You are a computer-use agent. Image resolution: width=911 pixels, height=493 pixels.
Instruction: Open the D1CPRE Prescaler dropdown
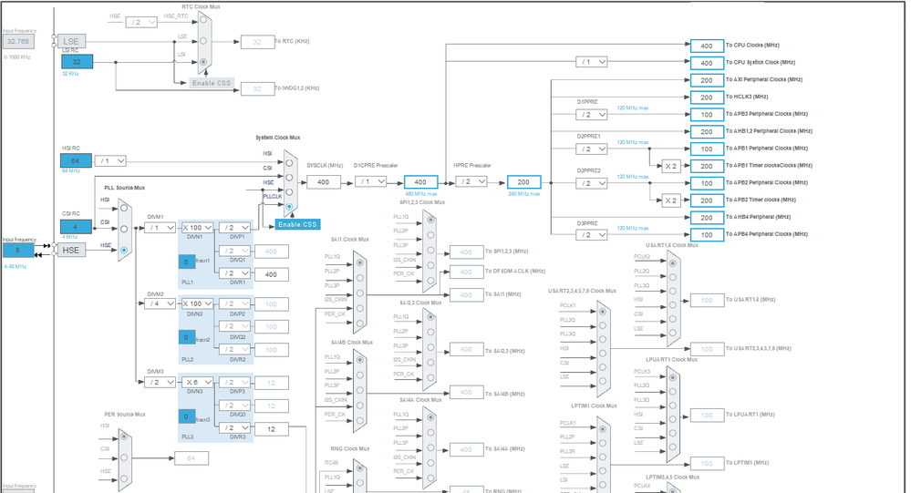click(370, 181)
